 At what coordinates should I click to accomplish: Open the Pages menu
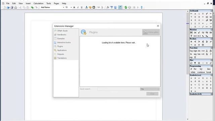[56, 3]
